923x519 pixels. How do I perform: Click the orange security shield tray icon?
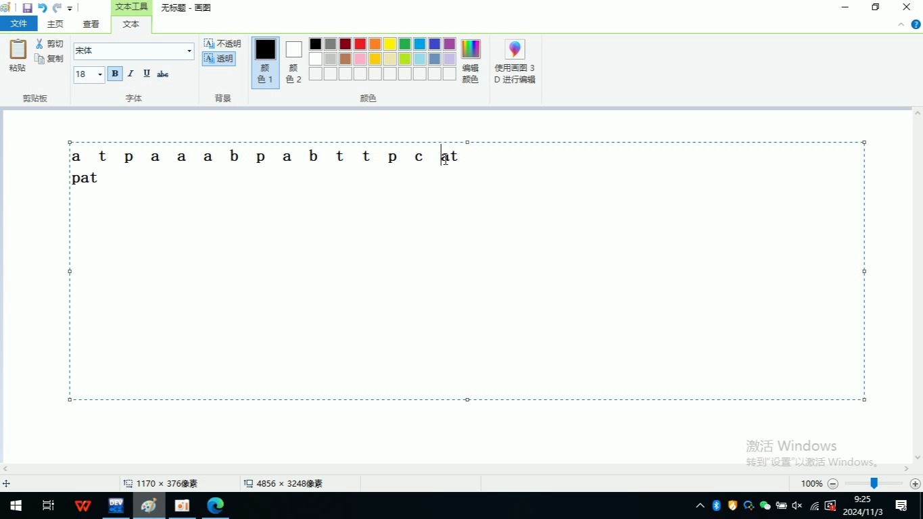click(x=732, y=505)
